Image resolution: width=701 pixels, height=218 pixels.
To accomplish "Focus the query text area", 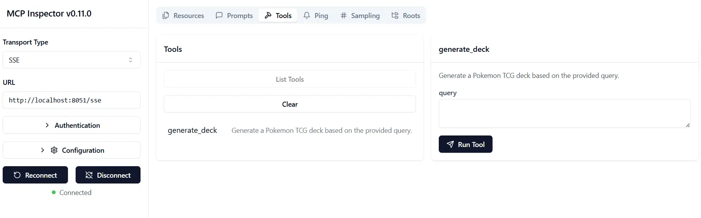I will click(564, 114).
